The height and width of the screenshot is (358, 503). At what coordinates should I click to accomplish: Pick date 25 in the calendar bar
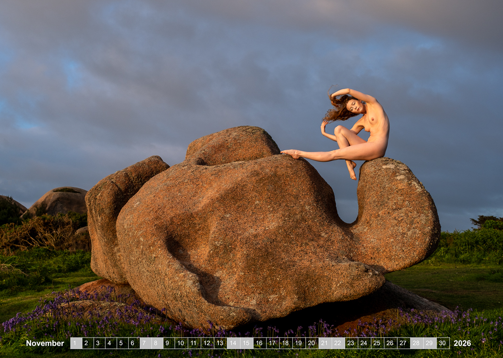point(377,343)
